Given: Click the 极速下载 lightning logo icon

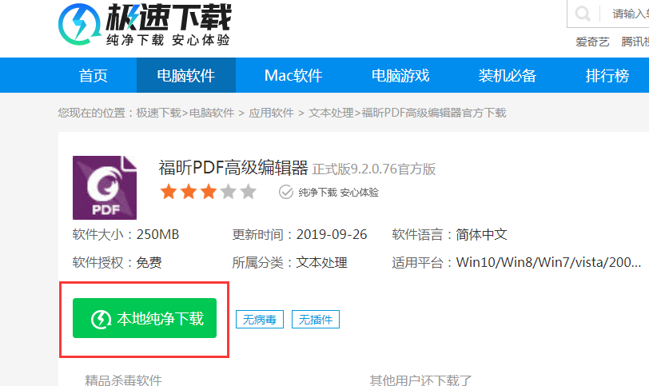Looking at the screenshot, I should click(79, 24).
